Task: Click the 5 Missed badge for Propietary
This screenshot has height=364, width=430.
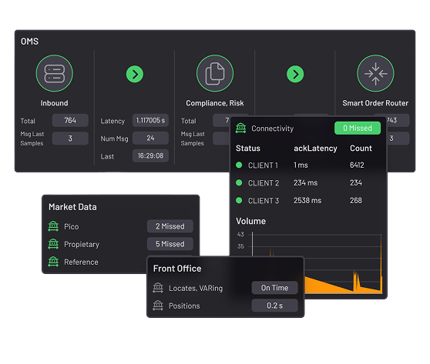Action: tap(170, 244)
